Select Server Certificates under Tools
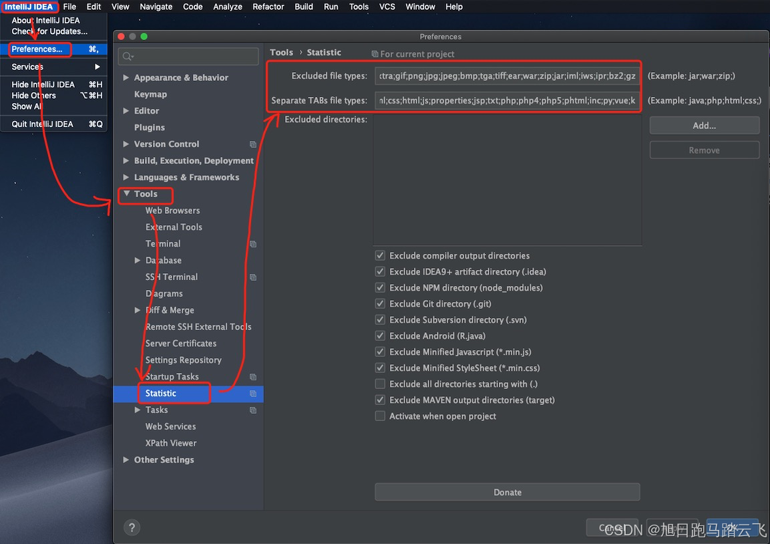The width and height of the screenshot is (770, 544). 181,344
